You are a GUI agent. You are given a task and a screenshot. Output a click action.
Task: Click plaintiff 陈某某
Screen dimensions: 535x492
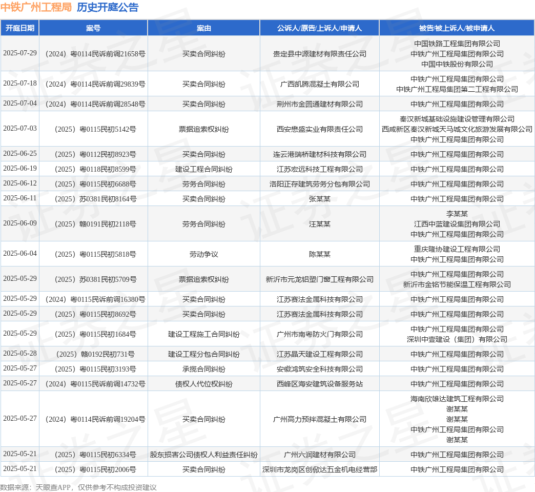click(319, 254)
